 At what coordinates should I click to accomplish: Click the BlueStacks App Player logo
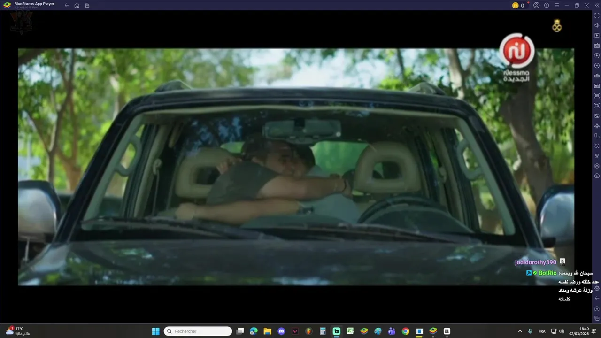[x=7, y=5]
